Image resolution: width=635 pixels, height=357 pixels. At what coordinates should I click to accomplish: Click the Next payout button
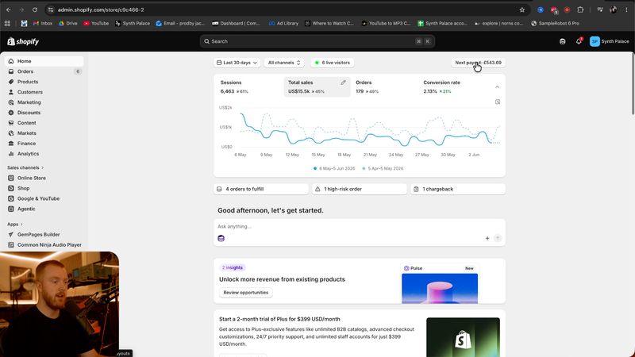(x=479, y=63)
